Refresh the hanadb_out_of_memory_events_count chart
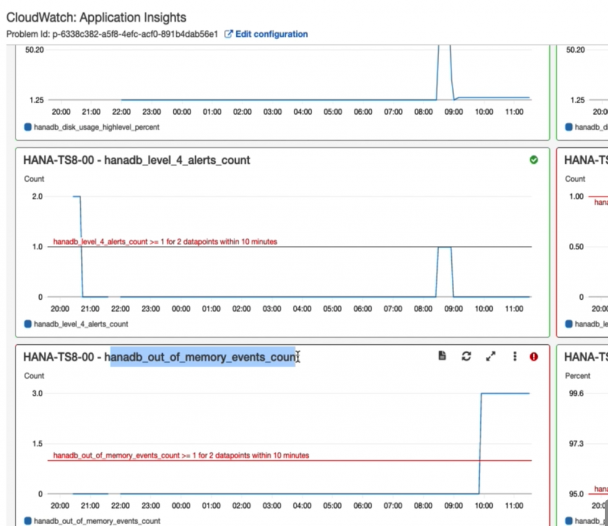608x526 pixels. [x=467, y=356]
